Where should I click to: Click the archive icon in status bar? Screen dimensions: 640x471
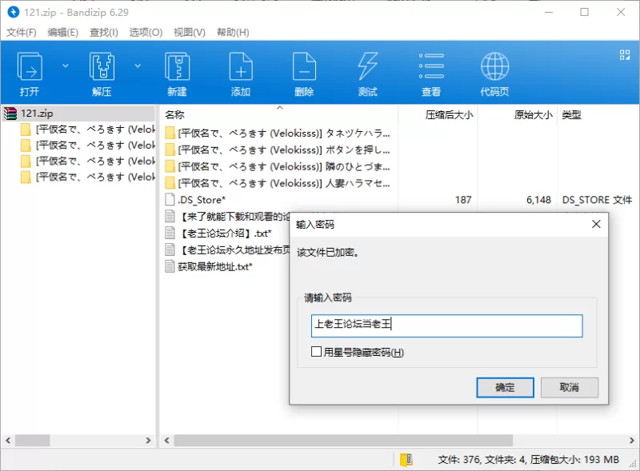point(406,460)
